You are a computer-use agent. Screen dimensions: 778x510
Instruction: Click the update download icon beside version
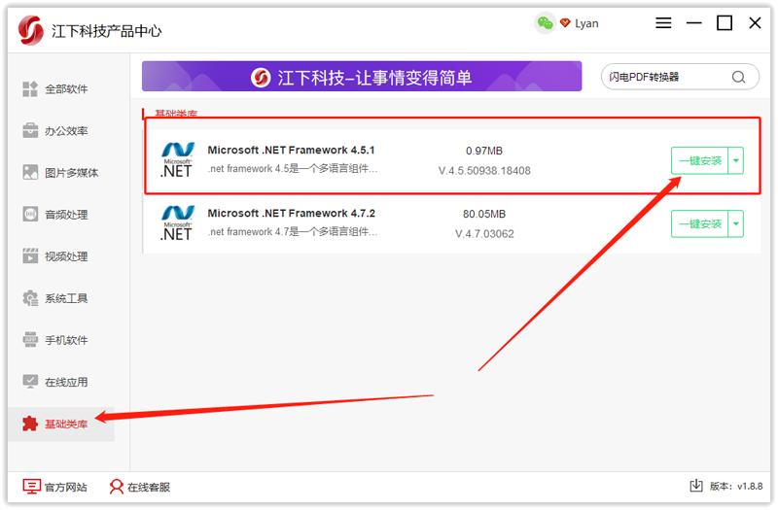point(696,486)
